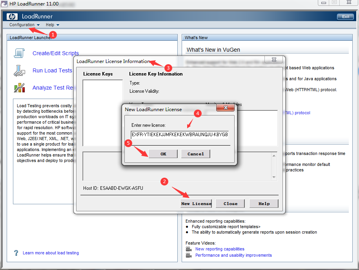This screenshot has width=359, height=270.
Task: Click the New License button
Action: 196,203
